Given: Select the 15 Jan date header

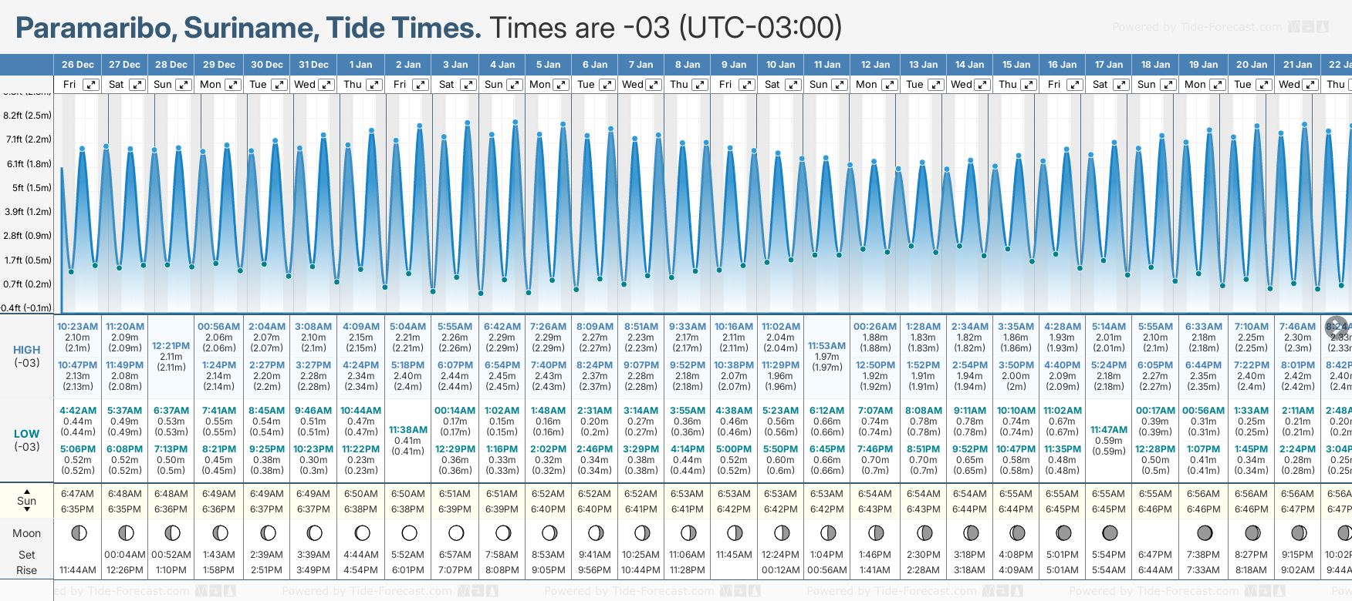Looking at the screenshot, I should (1016, 65).
